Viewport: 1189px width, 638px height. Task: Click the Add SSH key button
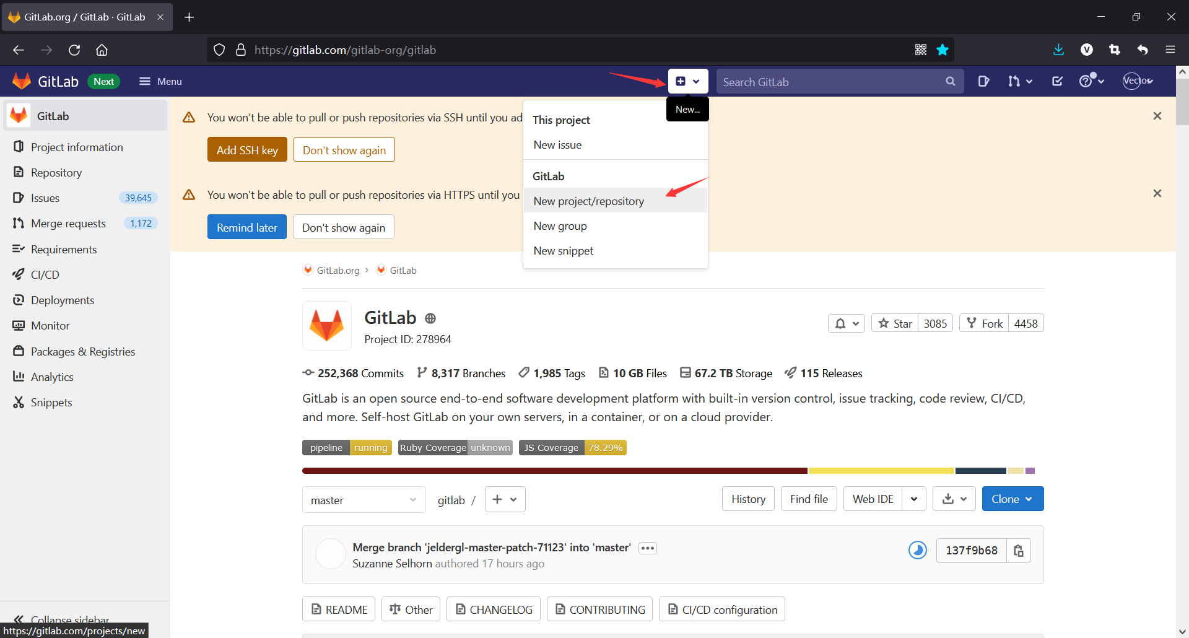click(247, 150)
